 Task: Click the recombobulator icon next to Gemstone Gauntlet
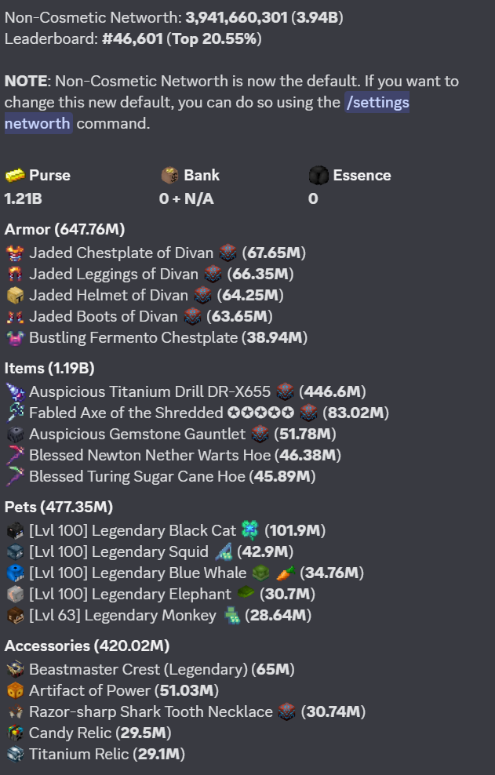[x=260, y=434]
